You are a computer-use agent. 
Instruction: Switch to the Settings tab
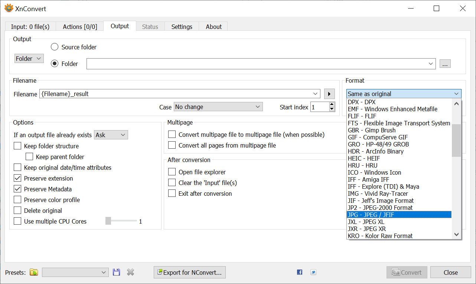[182, 27]
